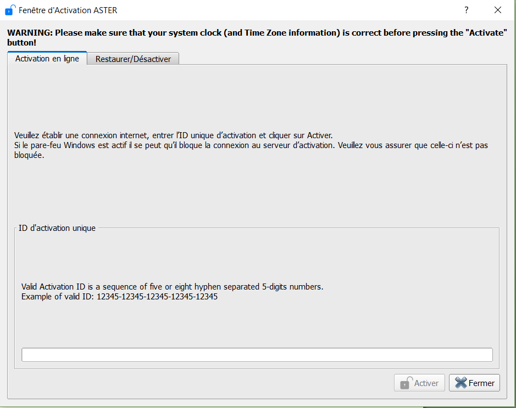Click the 'Example of valid ID:' label
This screenshot has height=408, width=516.
(58, 297)
